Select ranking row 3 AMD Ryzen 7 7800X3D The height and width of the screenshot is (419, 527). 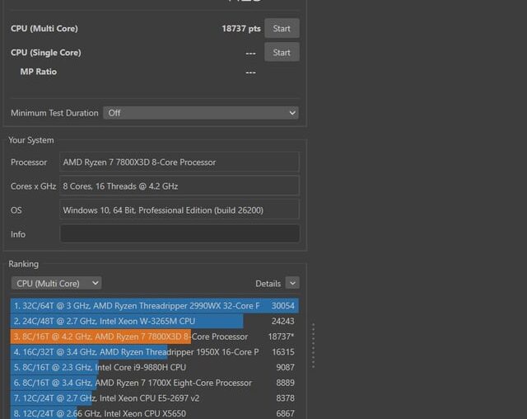pyautogui.click(x=154, y=337)
